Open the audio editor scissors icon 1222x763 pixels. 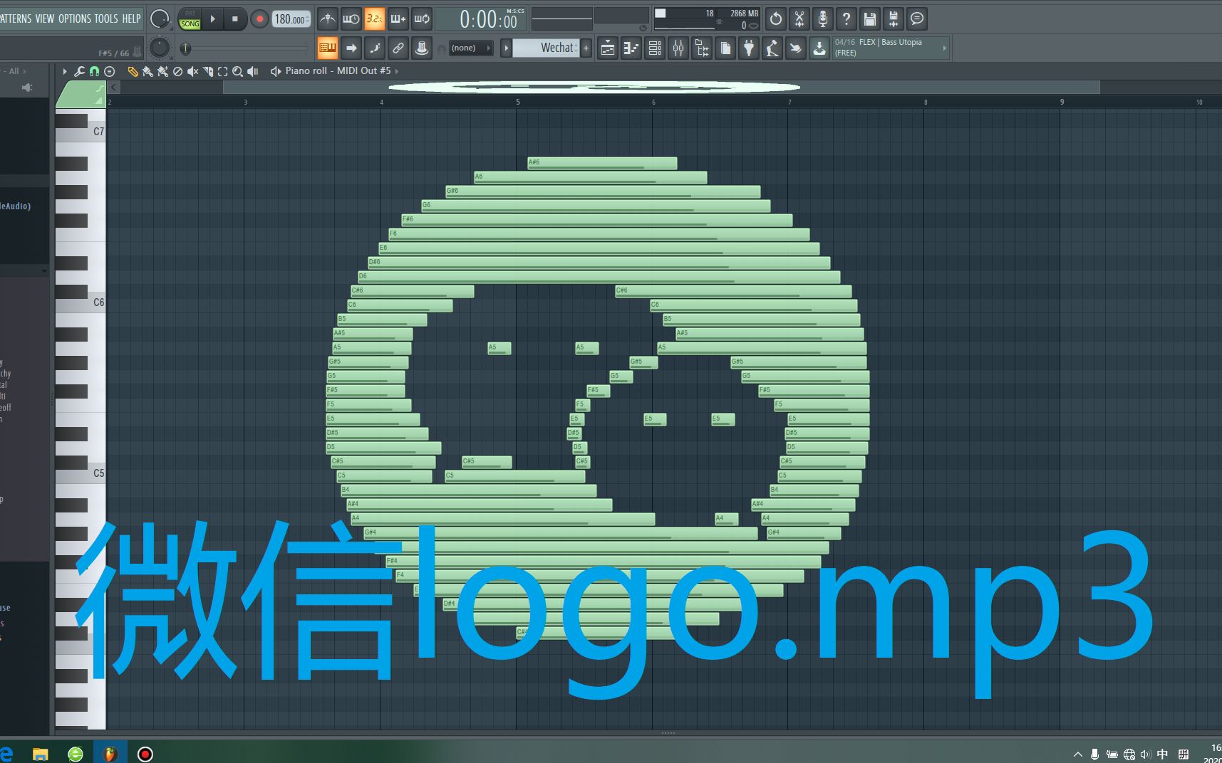pos(799,19)
